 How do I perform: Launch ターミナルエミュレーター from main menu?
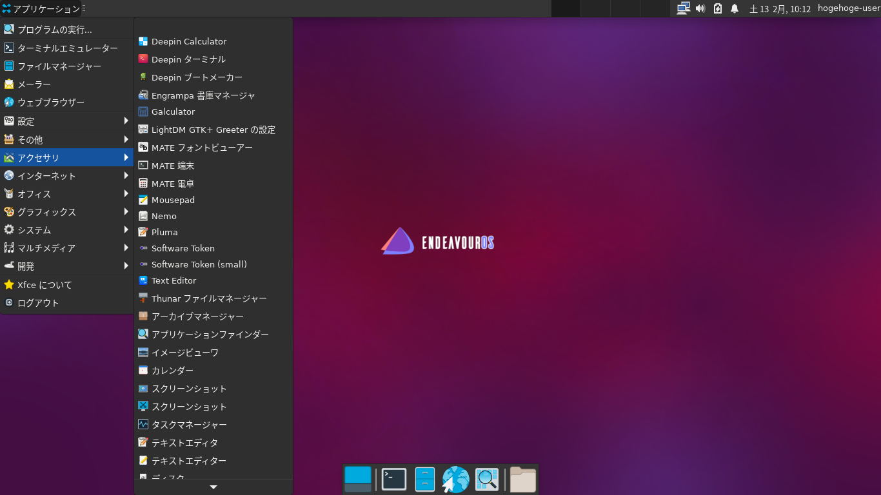(67, 48)
